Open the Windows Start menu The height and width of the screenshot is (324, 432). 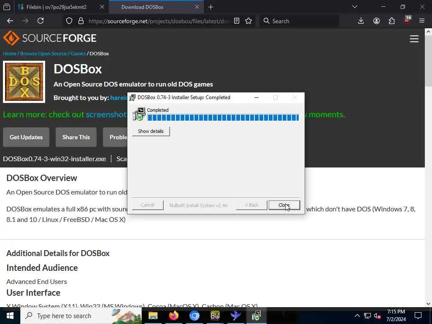coord(10,316)
